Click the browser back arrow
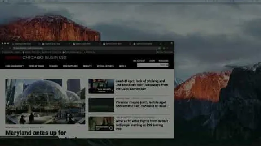261x146 pixels. coord(2,48)
